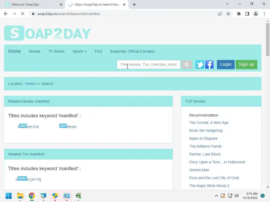Toggle the browser side panel icon
This screenshot has height=202, width=270.
[x=247, y=14]
